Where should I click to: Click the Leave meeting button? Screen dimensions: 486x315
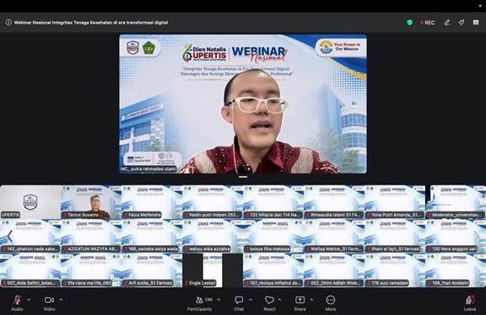tap(470, 303)
